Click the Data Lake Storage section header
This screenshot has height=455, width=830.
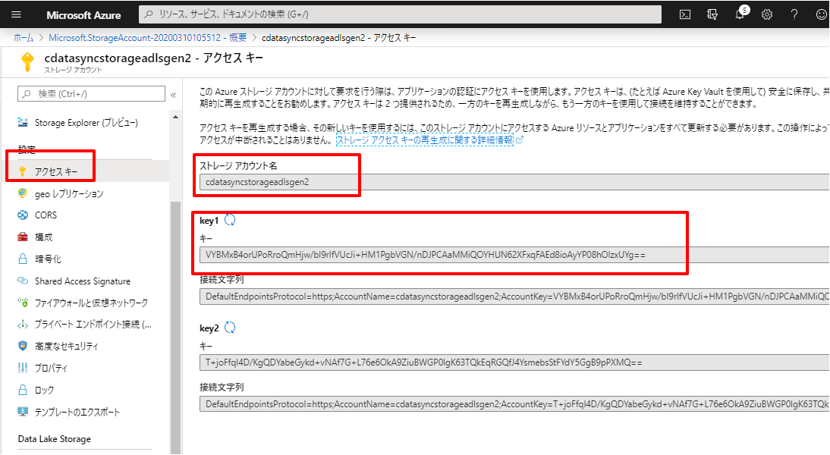click(55, 438)
